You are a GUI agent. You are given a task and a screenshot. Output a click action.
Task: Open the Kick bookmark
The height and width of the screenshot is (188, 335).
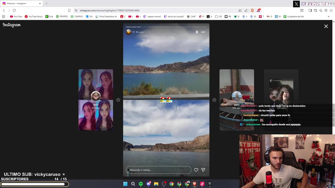coord(49,16)
